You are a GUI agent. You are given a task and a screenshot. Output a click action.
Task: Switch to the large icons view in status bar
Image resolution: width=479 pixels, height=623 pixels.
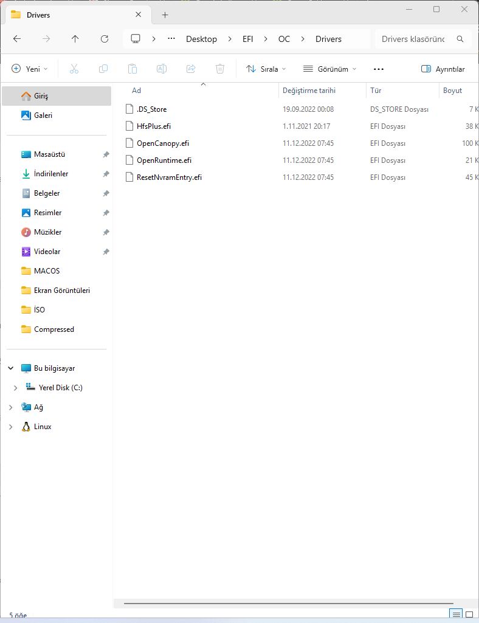coord(469,614)
